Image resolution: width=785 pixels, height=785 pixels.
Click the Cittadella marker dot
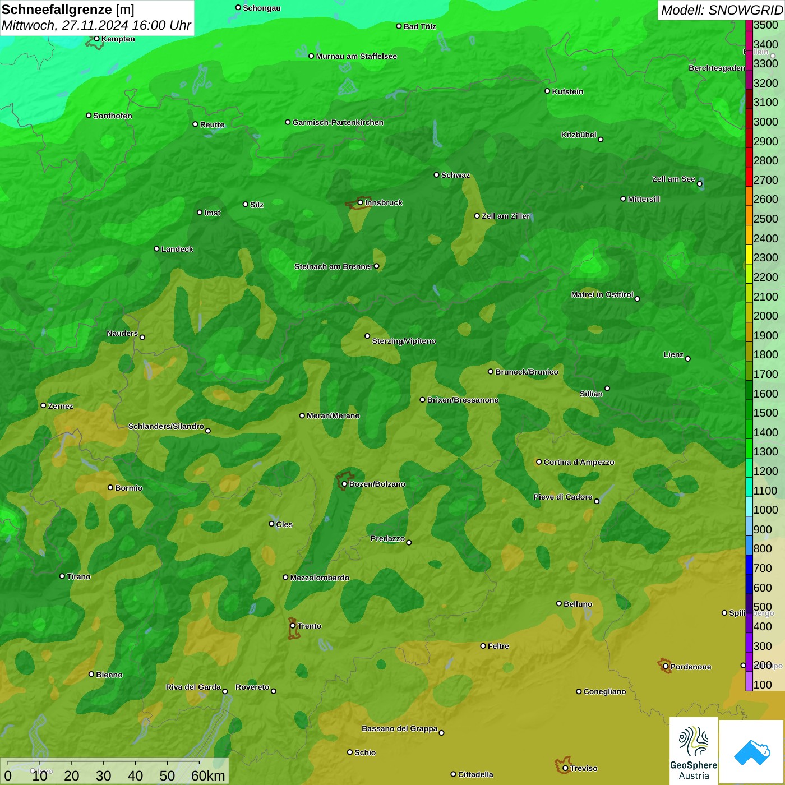[453, 774]
